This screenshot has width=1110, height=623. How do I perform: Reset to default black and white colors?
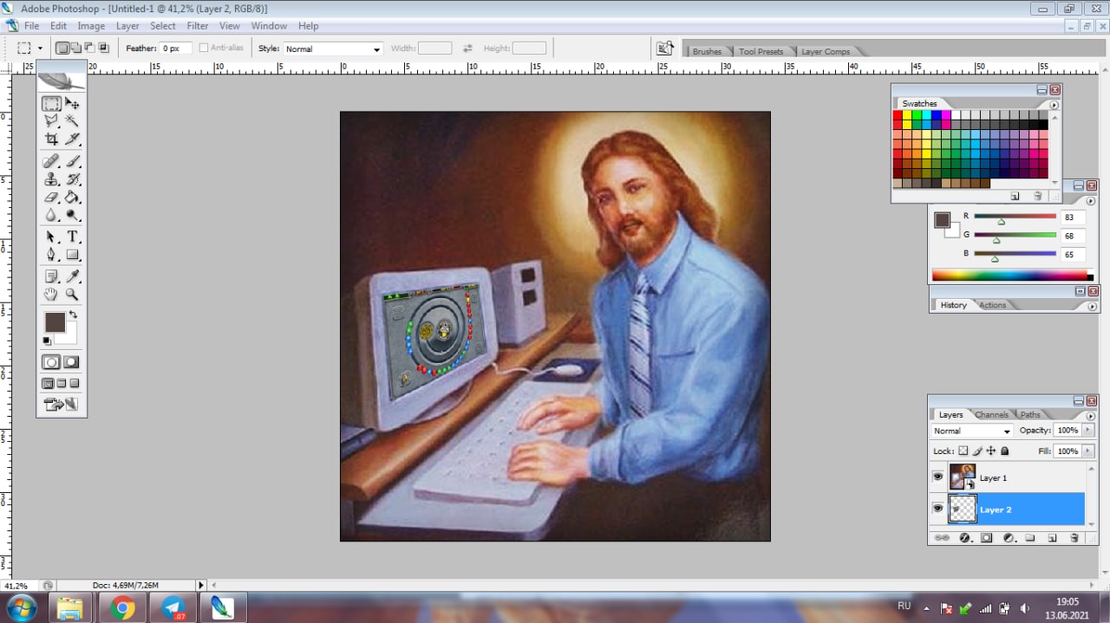coord(47,341)
